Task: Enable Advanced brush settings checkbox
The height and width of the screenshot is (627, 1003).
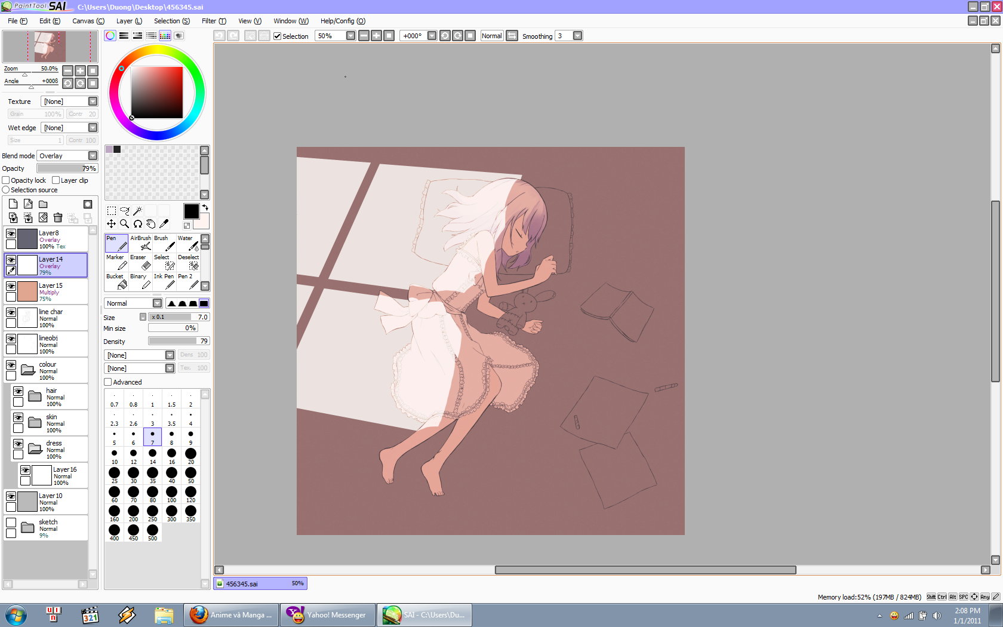Action: pyautogui.click(x=108, y=382)
